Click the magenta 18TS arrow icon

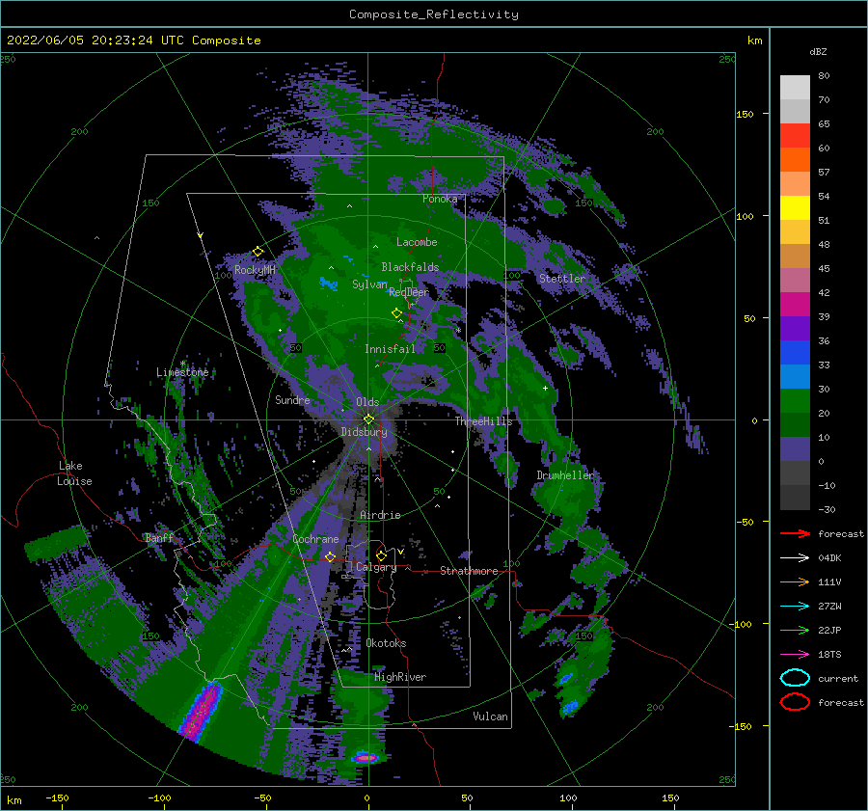click(x=795, y=655)
